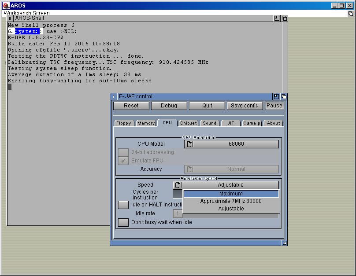The image size is (356, 276).
Task: Click the Reset button
Action: click(x=131, y=106)
